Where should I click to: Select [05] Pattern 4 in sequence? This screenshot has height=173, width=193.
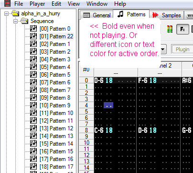pyautogui.click(x=55, y=67)
